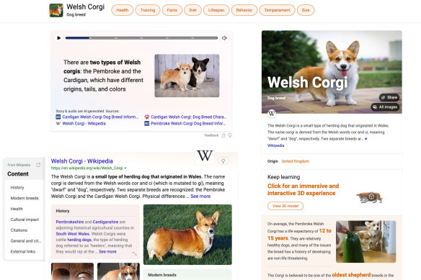The image size is (421, 280).
Task: Open the pop-out icon next to From Wikipedia
Action: point(38,165)
